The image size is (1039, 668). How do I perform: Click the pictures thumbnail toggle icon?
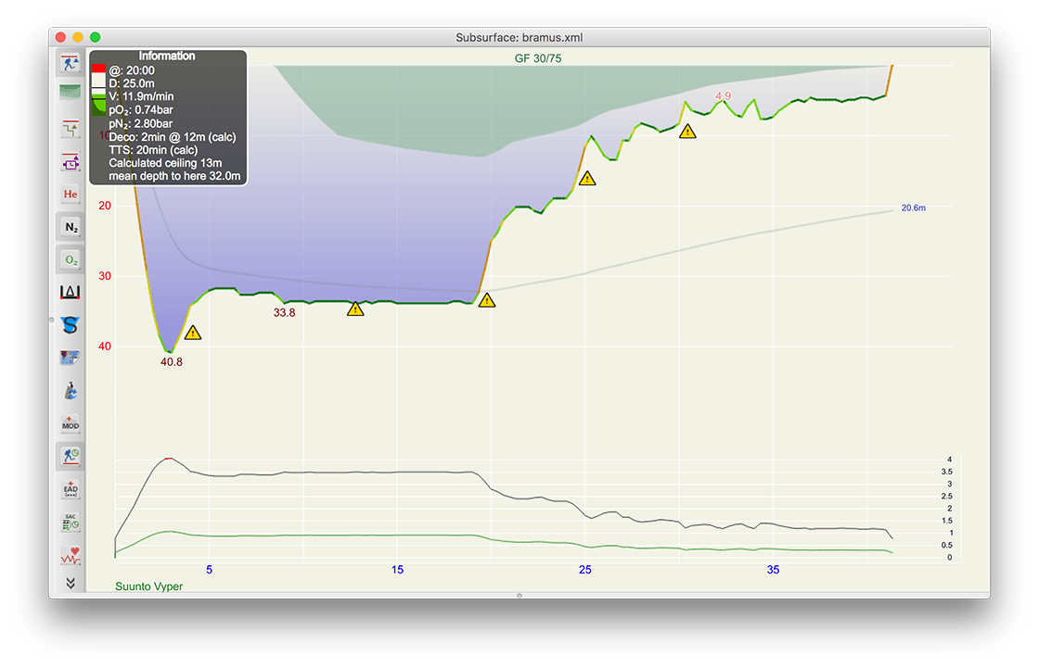coord(71,357)
